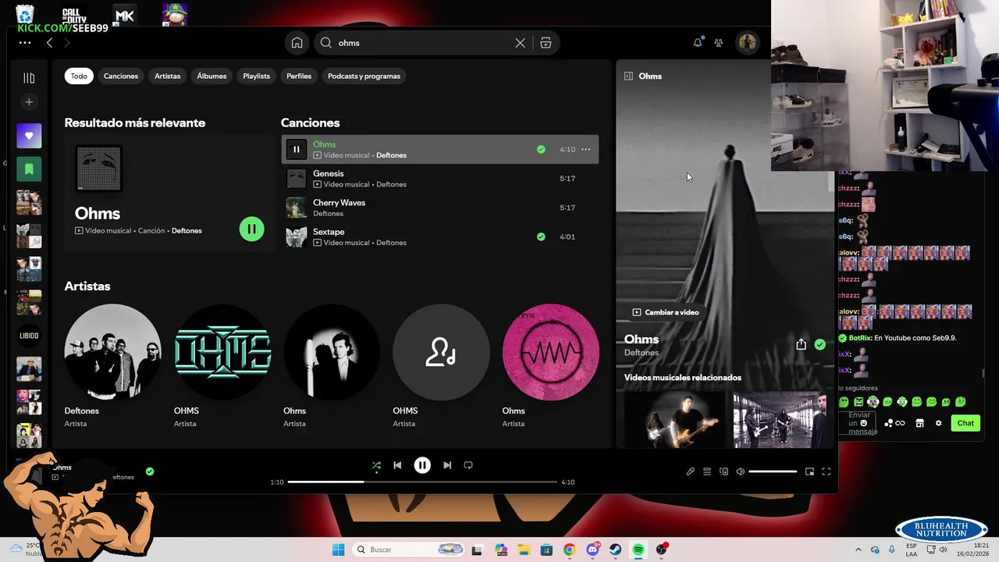Expand Your Library sidebar icon
Screen dimensions: 999x562
[x=29, y=78]
